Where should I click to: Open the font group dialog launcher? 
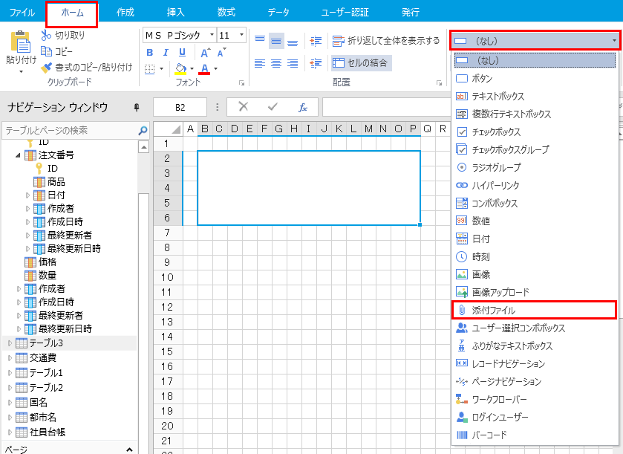[241, 82]
